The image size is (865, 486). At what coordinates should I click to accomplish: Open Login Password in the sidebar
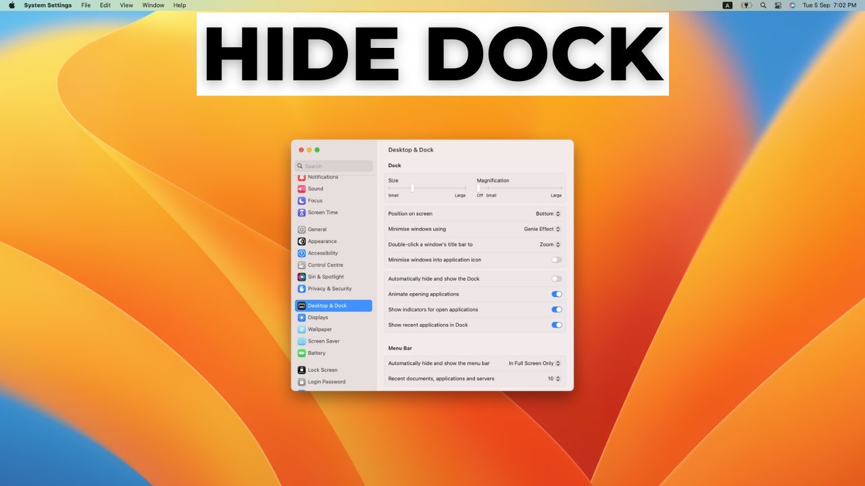point(333,382)
